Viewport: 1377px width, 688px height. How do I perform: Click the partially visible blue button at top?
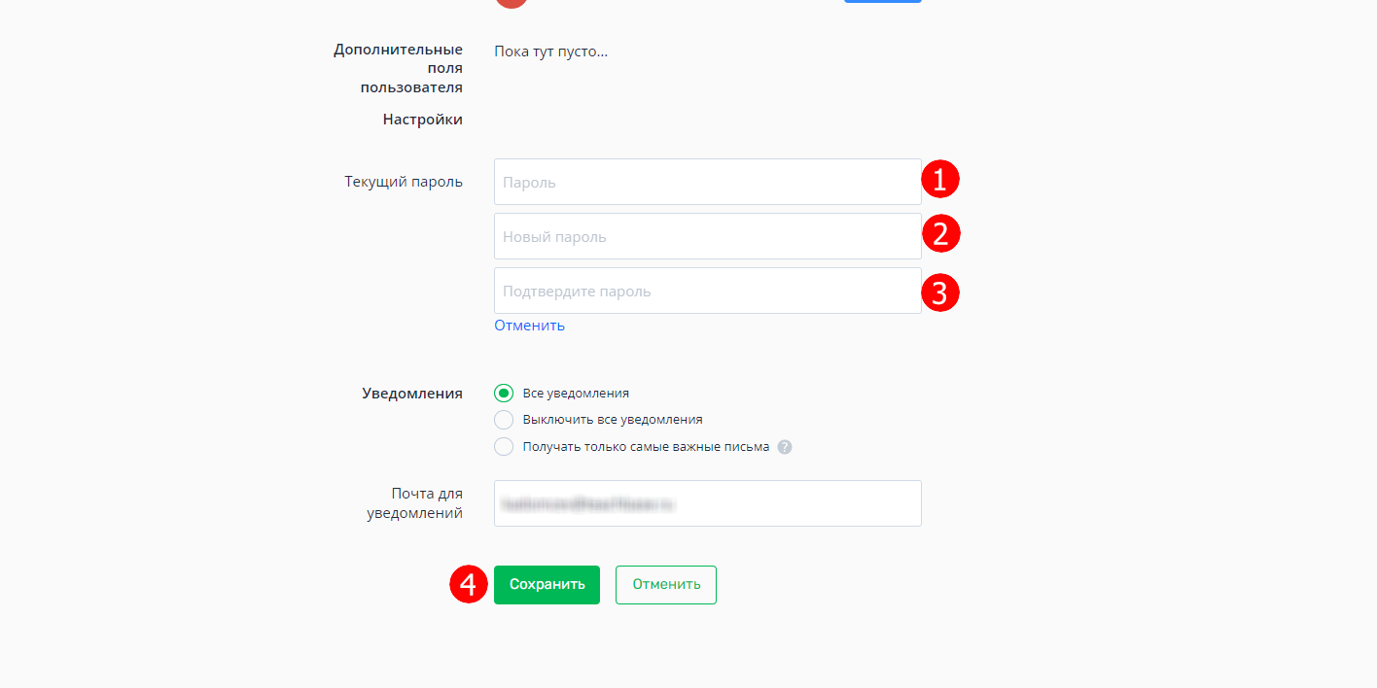point(883,2)
